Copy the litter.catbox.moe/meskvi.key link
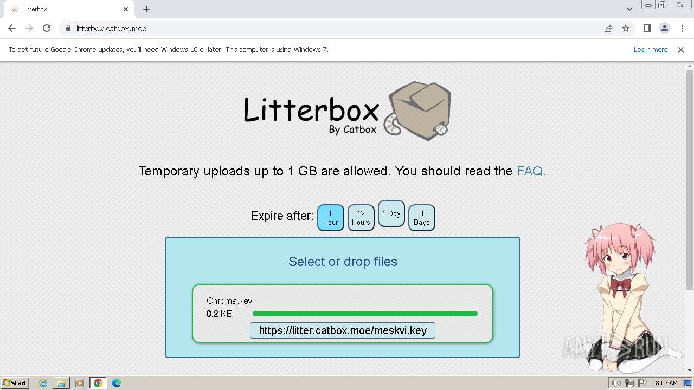 (343, 330)
